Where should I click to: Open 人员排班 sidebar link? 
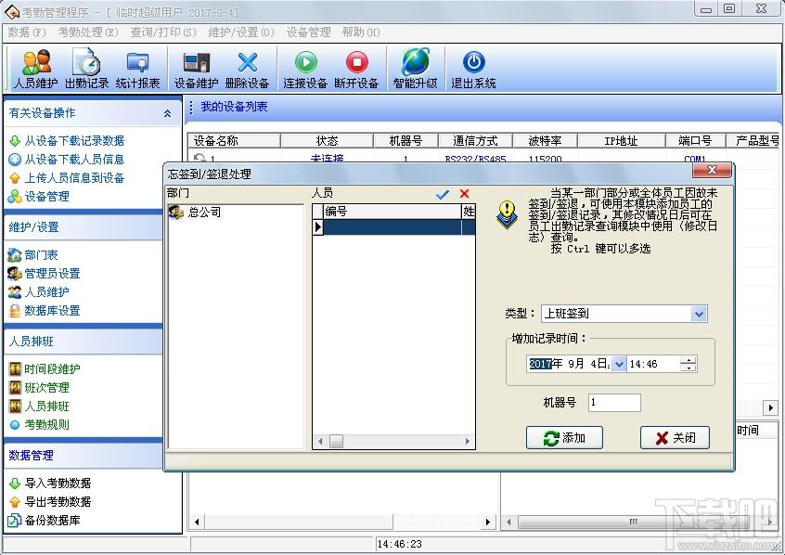(46, 407)
